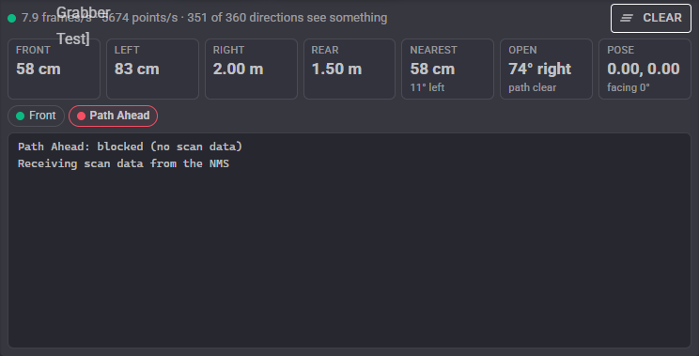Screen dimensions: 699x356
Task: Click the 'Path Ahead: blocked (no scan data)' log line
Action: 131,147
